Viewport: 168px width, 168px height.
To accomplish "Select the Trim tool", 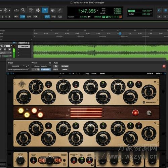I will 31,10.
